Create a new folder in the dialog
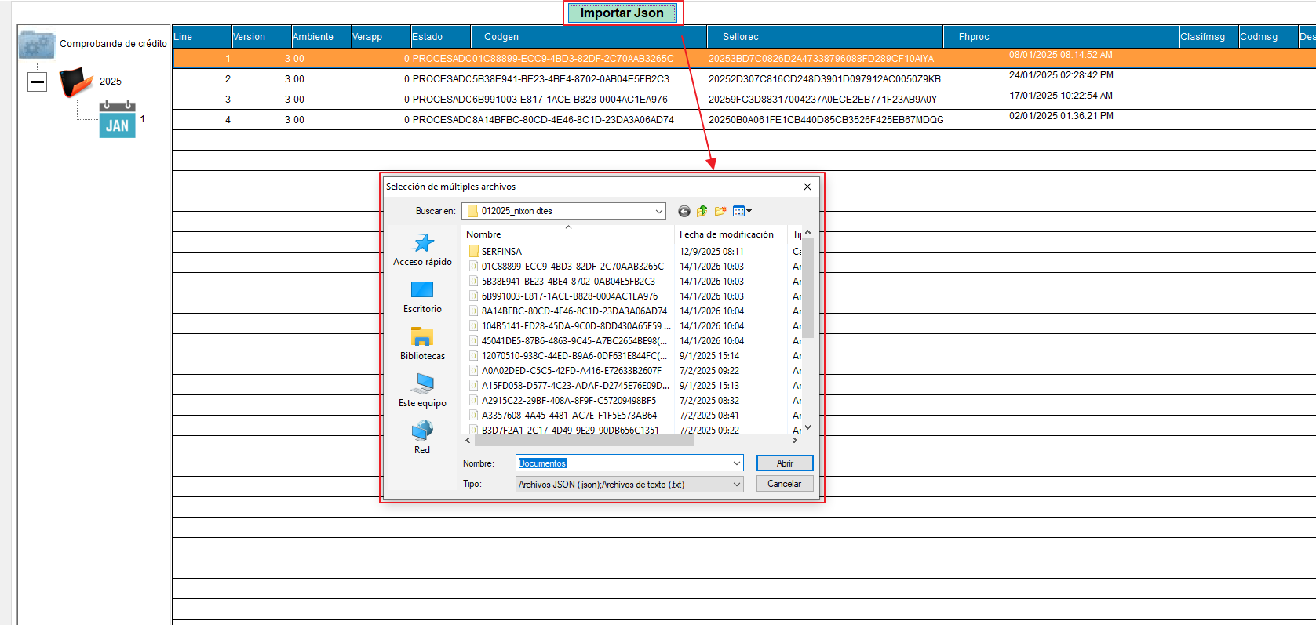The image size is (1316, 625). coord(720,211)
